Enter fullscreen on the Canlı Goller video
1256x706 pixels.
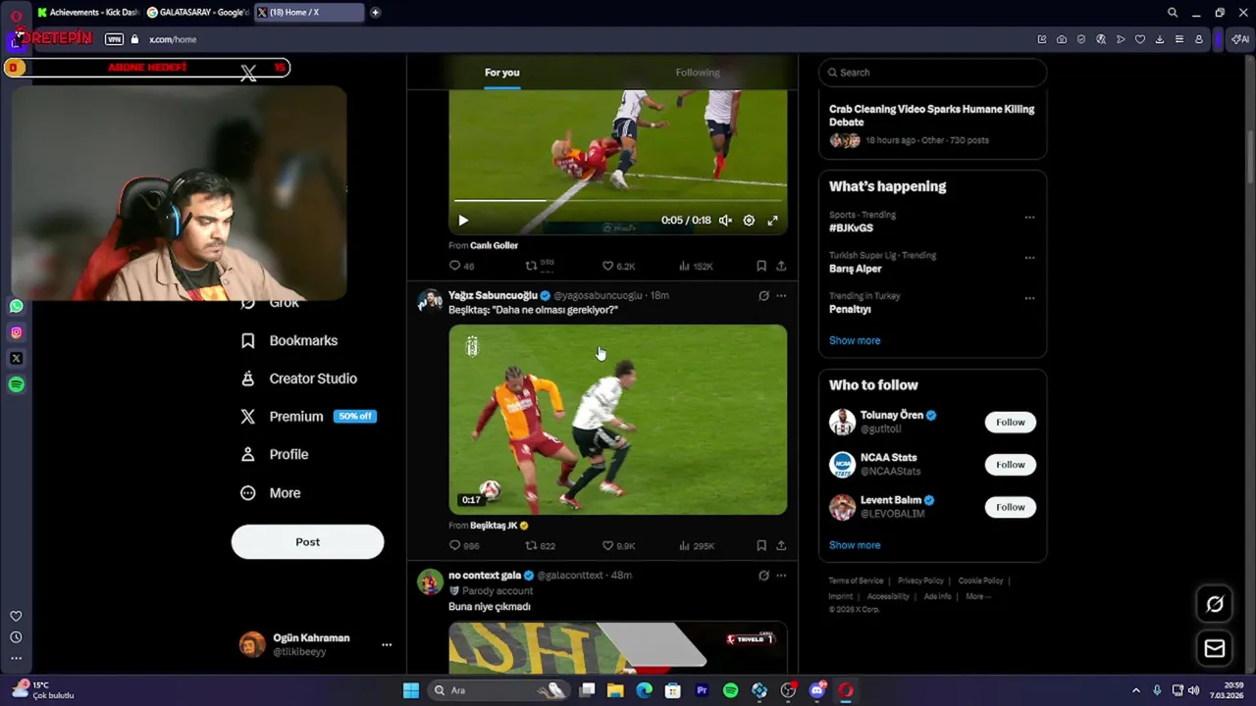click(772, 221)
